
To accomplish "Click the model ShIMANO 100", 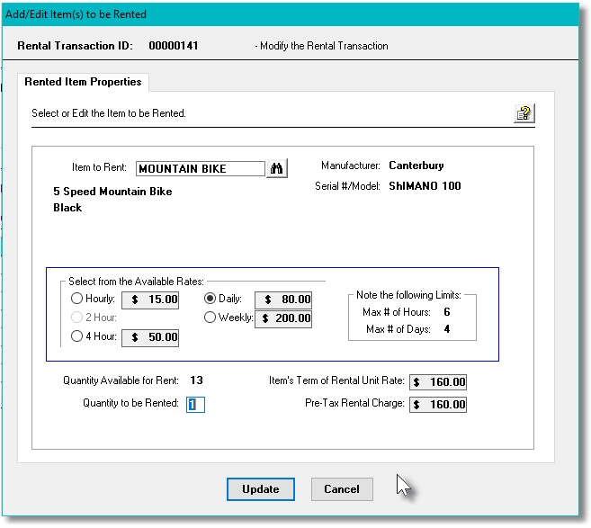I will click(425, 186).
